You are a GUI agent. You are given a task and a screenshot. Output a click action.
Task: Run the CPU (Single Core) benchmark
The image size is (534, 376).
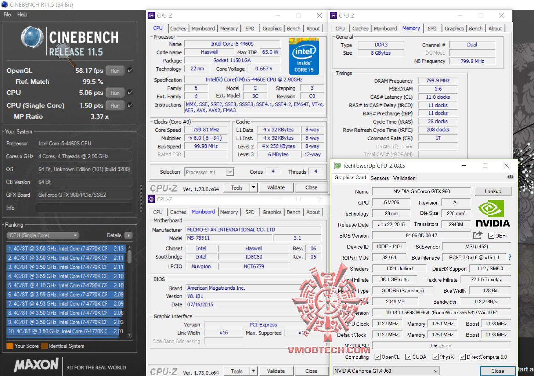point(115,106)
